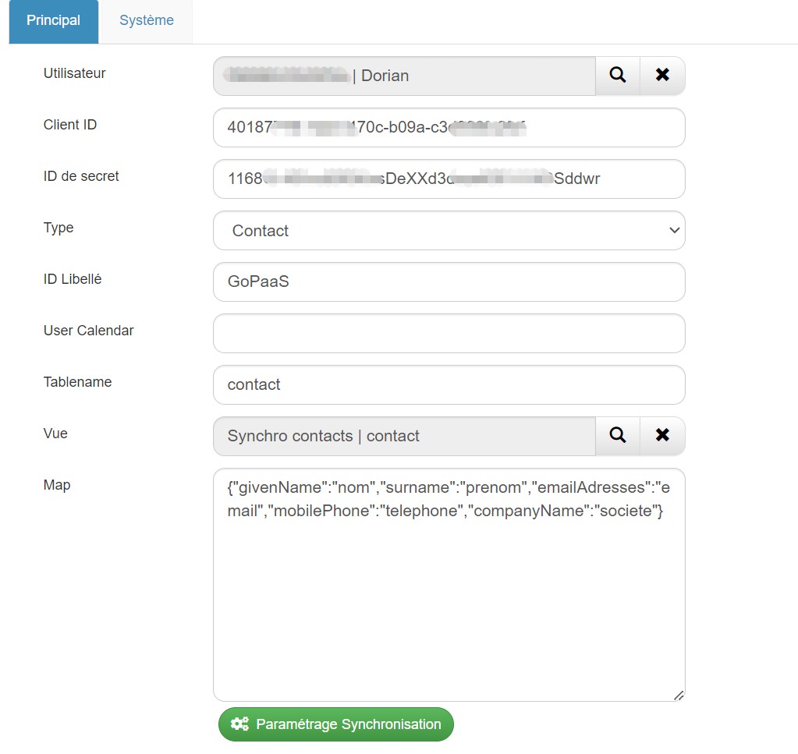Switch to the Système tab

tap(147, 20)
